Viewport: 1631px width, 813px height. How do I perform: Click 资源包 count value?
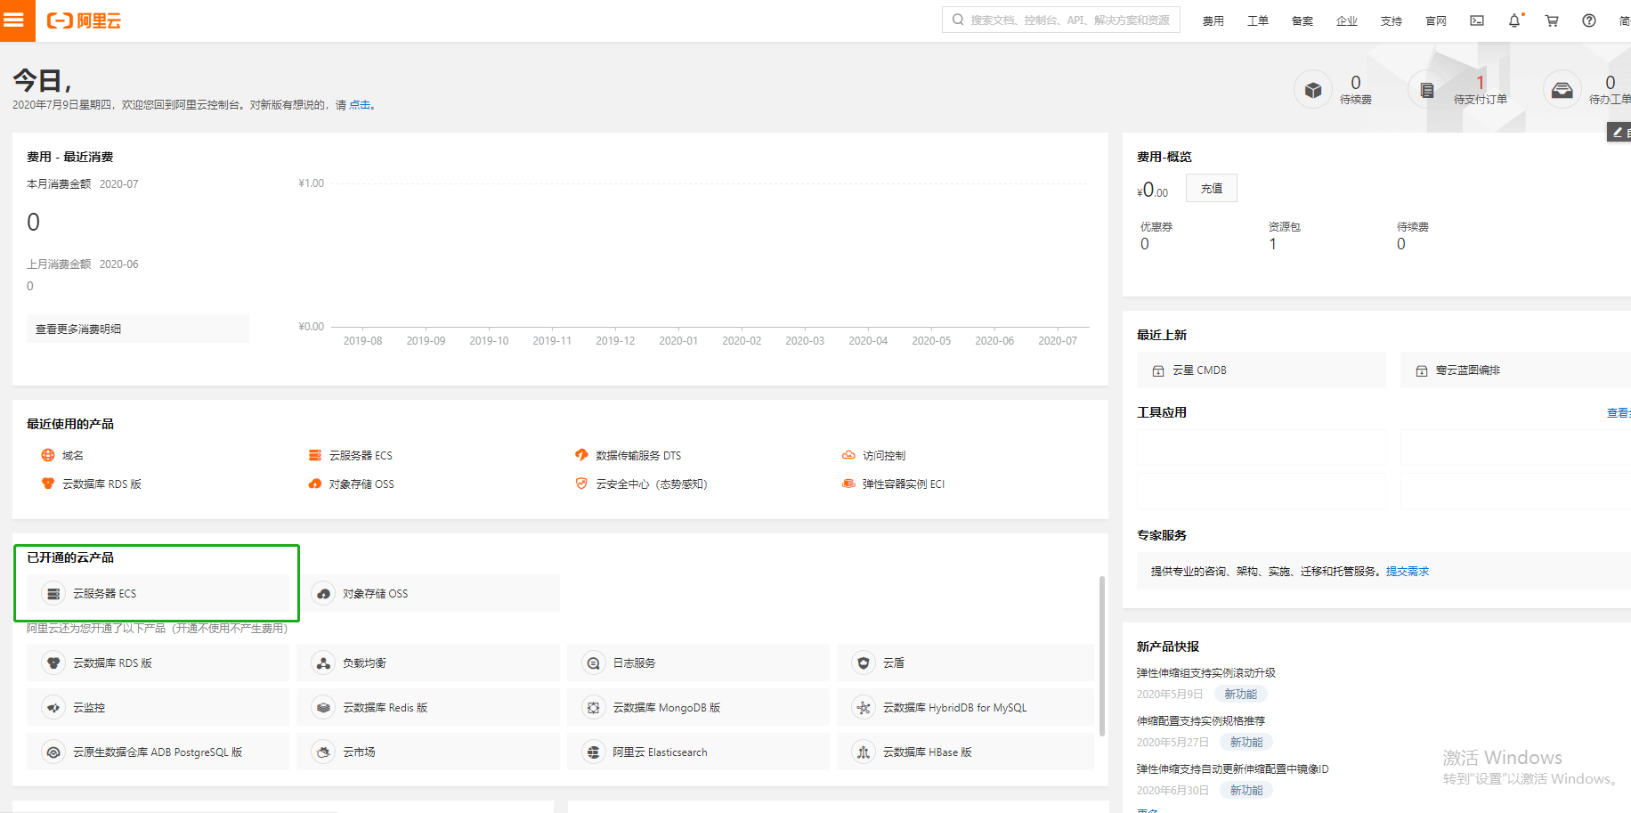[1273, 244]
